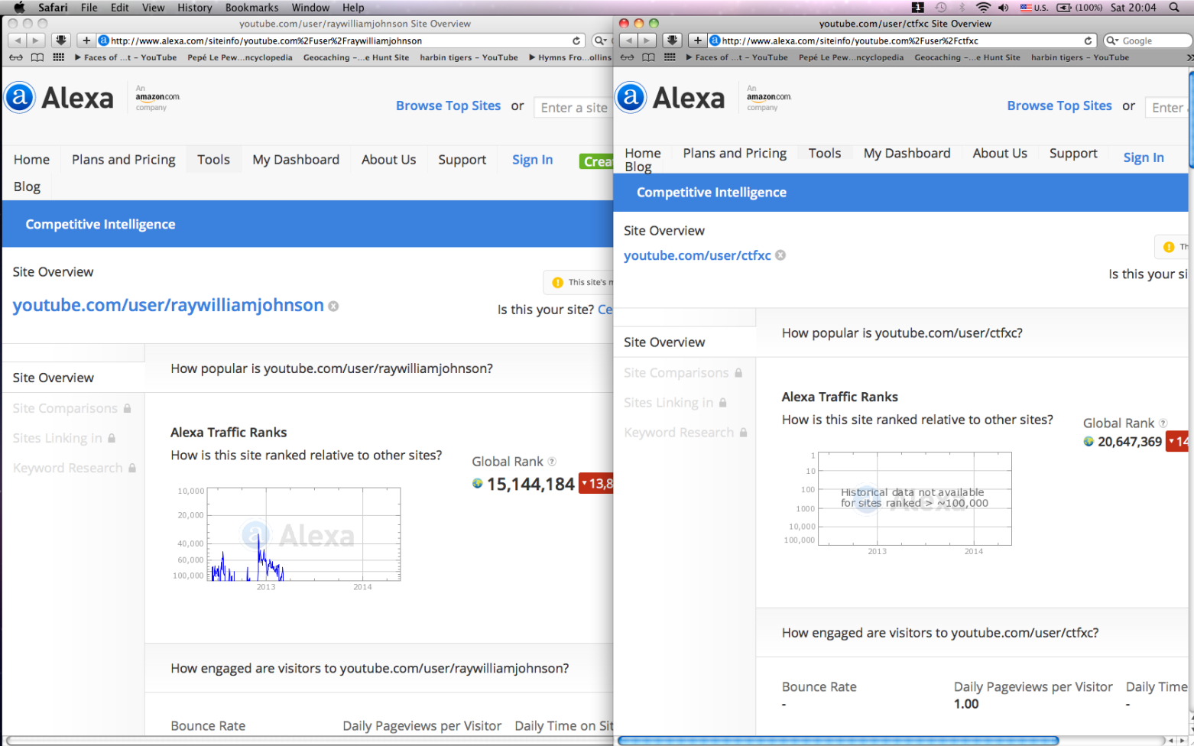This screenshot has height=746, width=1194.
Task: Open Spotlight search in menu bar
Action: (1174, 8)
